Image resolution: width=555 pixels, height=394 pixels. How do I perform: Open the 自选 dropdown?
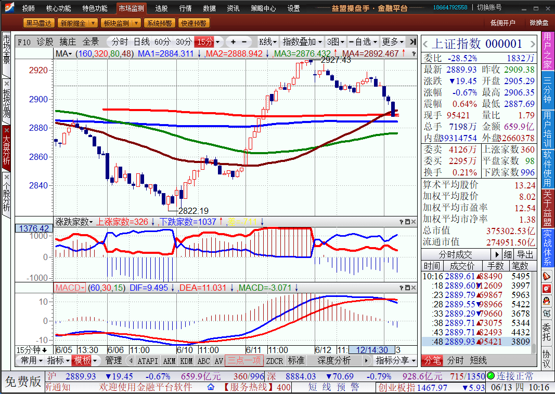click(363, 42)
